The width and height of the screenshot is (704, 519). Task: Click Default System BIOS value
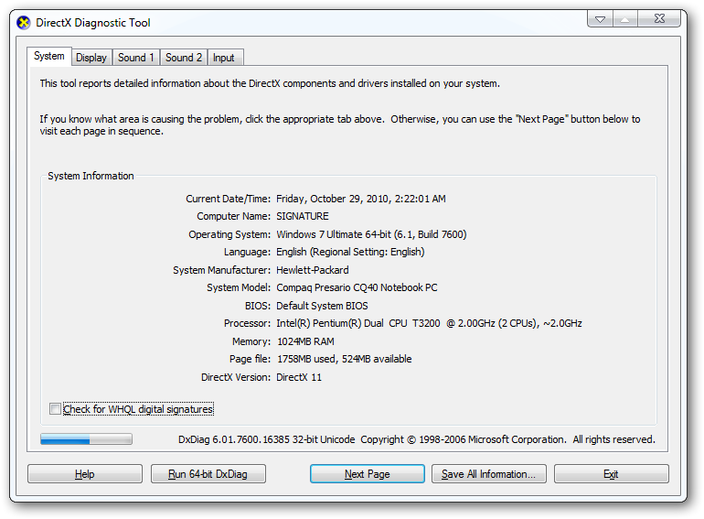click(323, 306)
